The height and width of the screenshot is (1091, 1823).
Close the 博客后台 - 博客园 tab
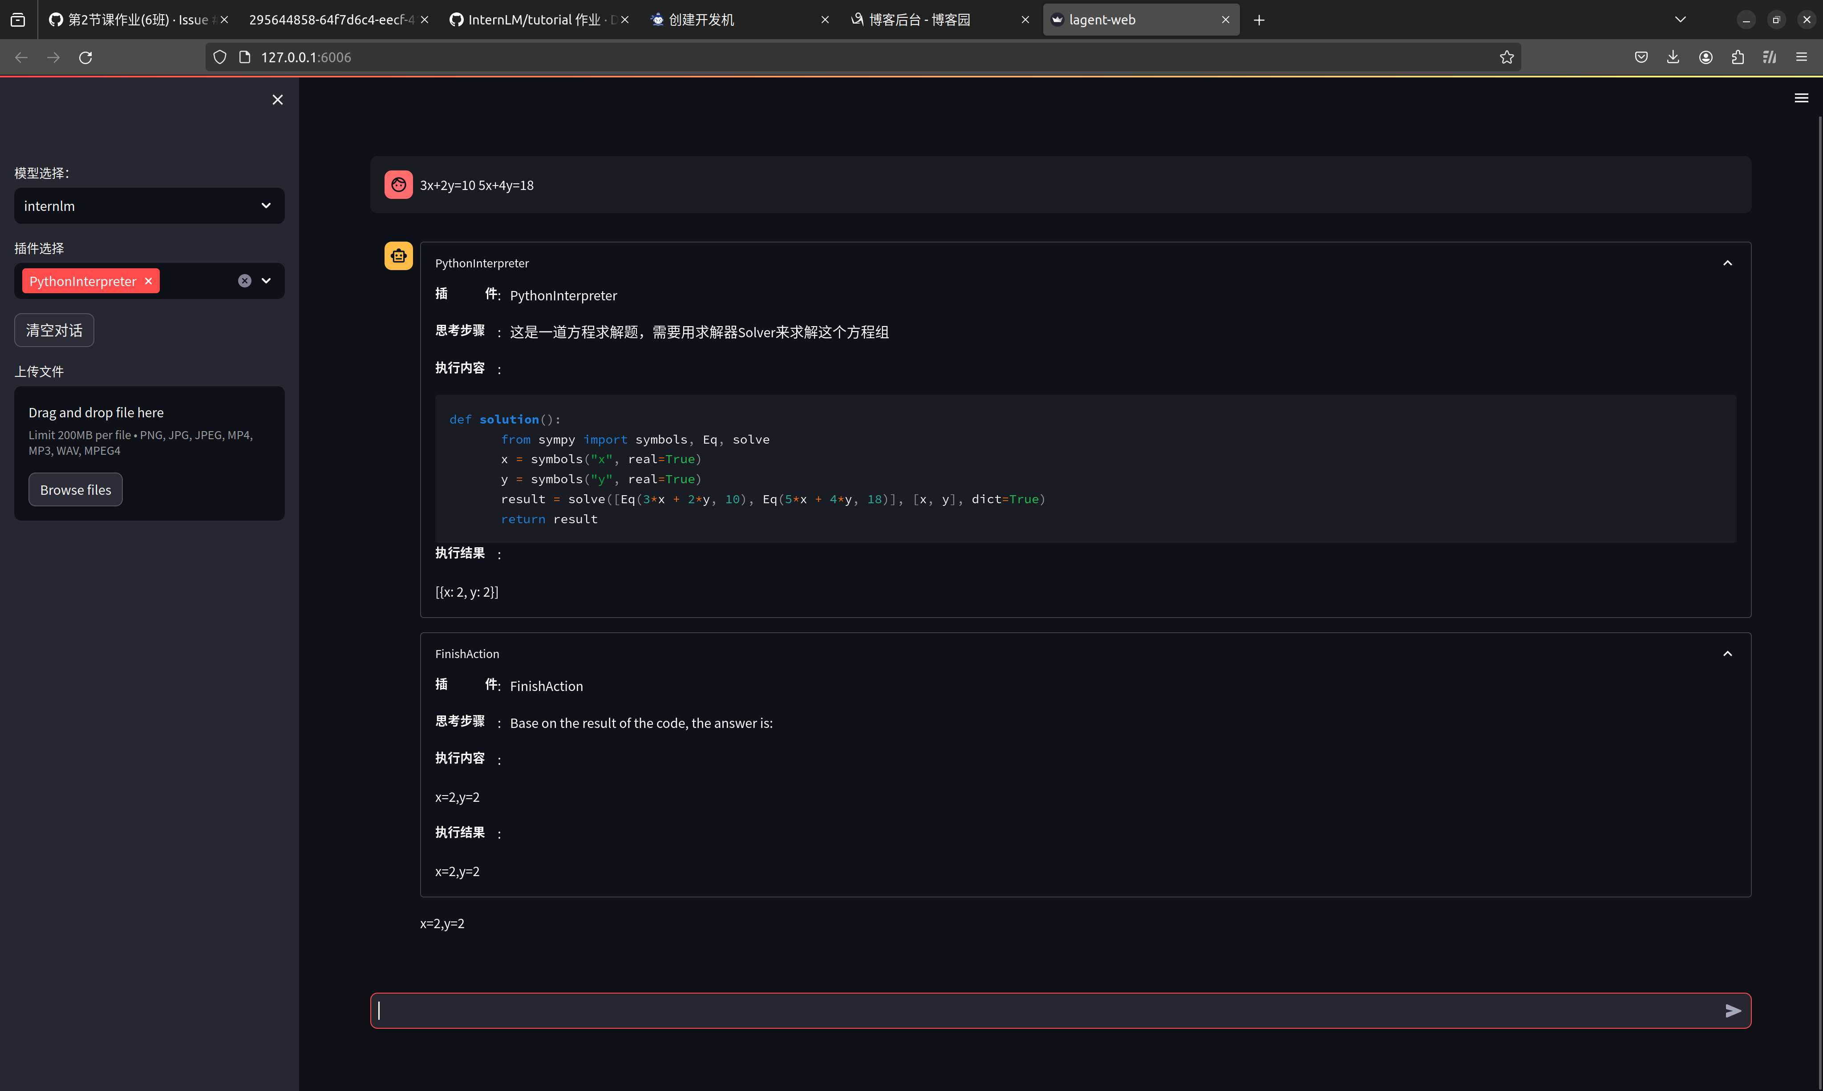pos(1025,20)
